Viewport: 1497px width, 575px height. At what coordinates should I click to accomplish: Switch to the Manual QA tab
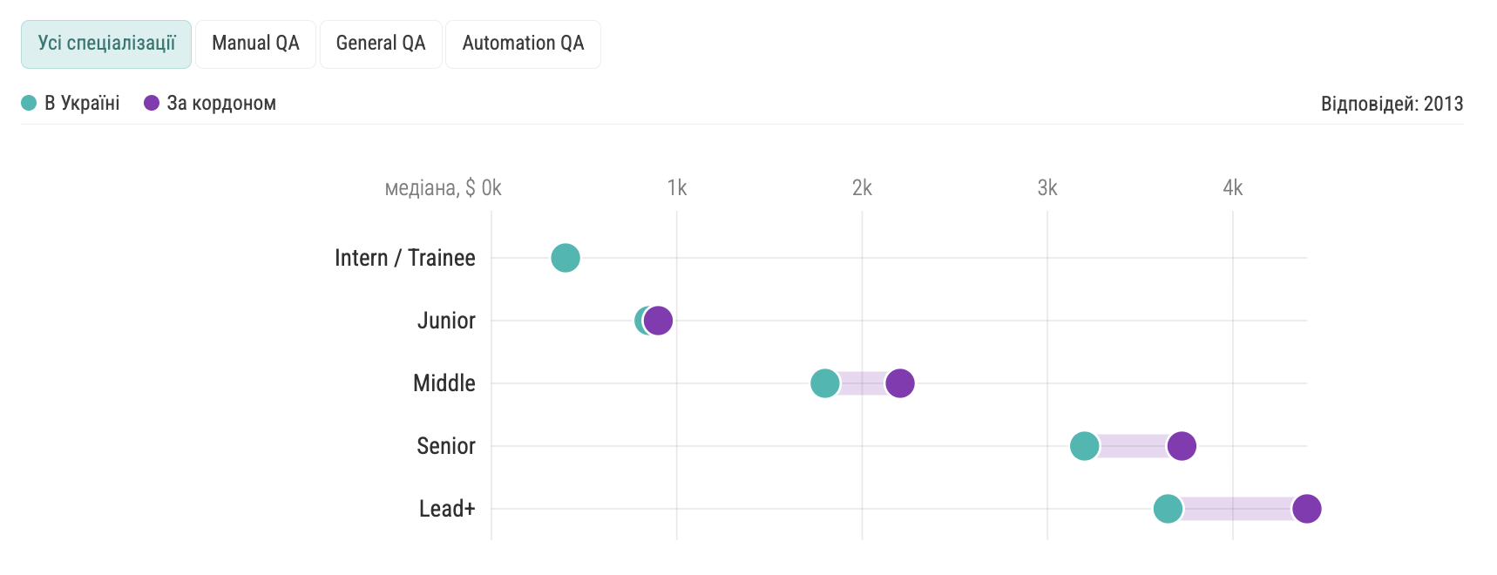click(x=255, y=44)
